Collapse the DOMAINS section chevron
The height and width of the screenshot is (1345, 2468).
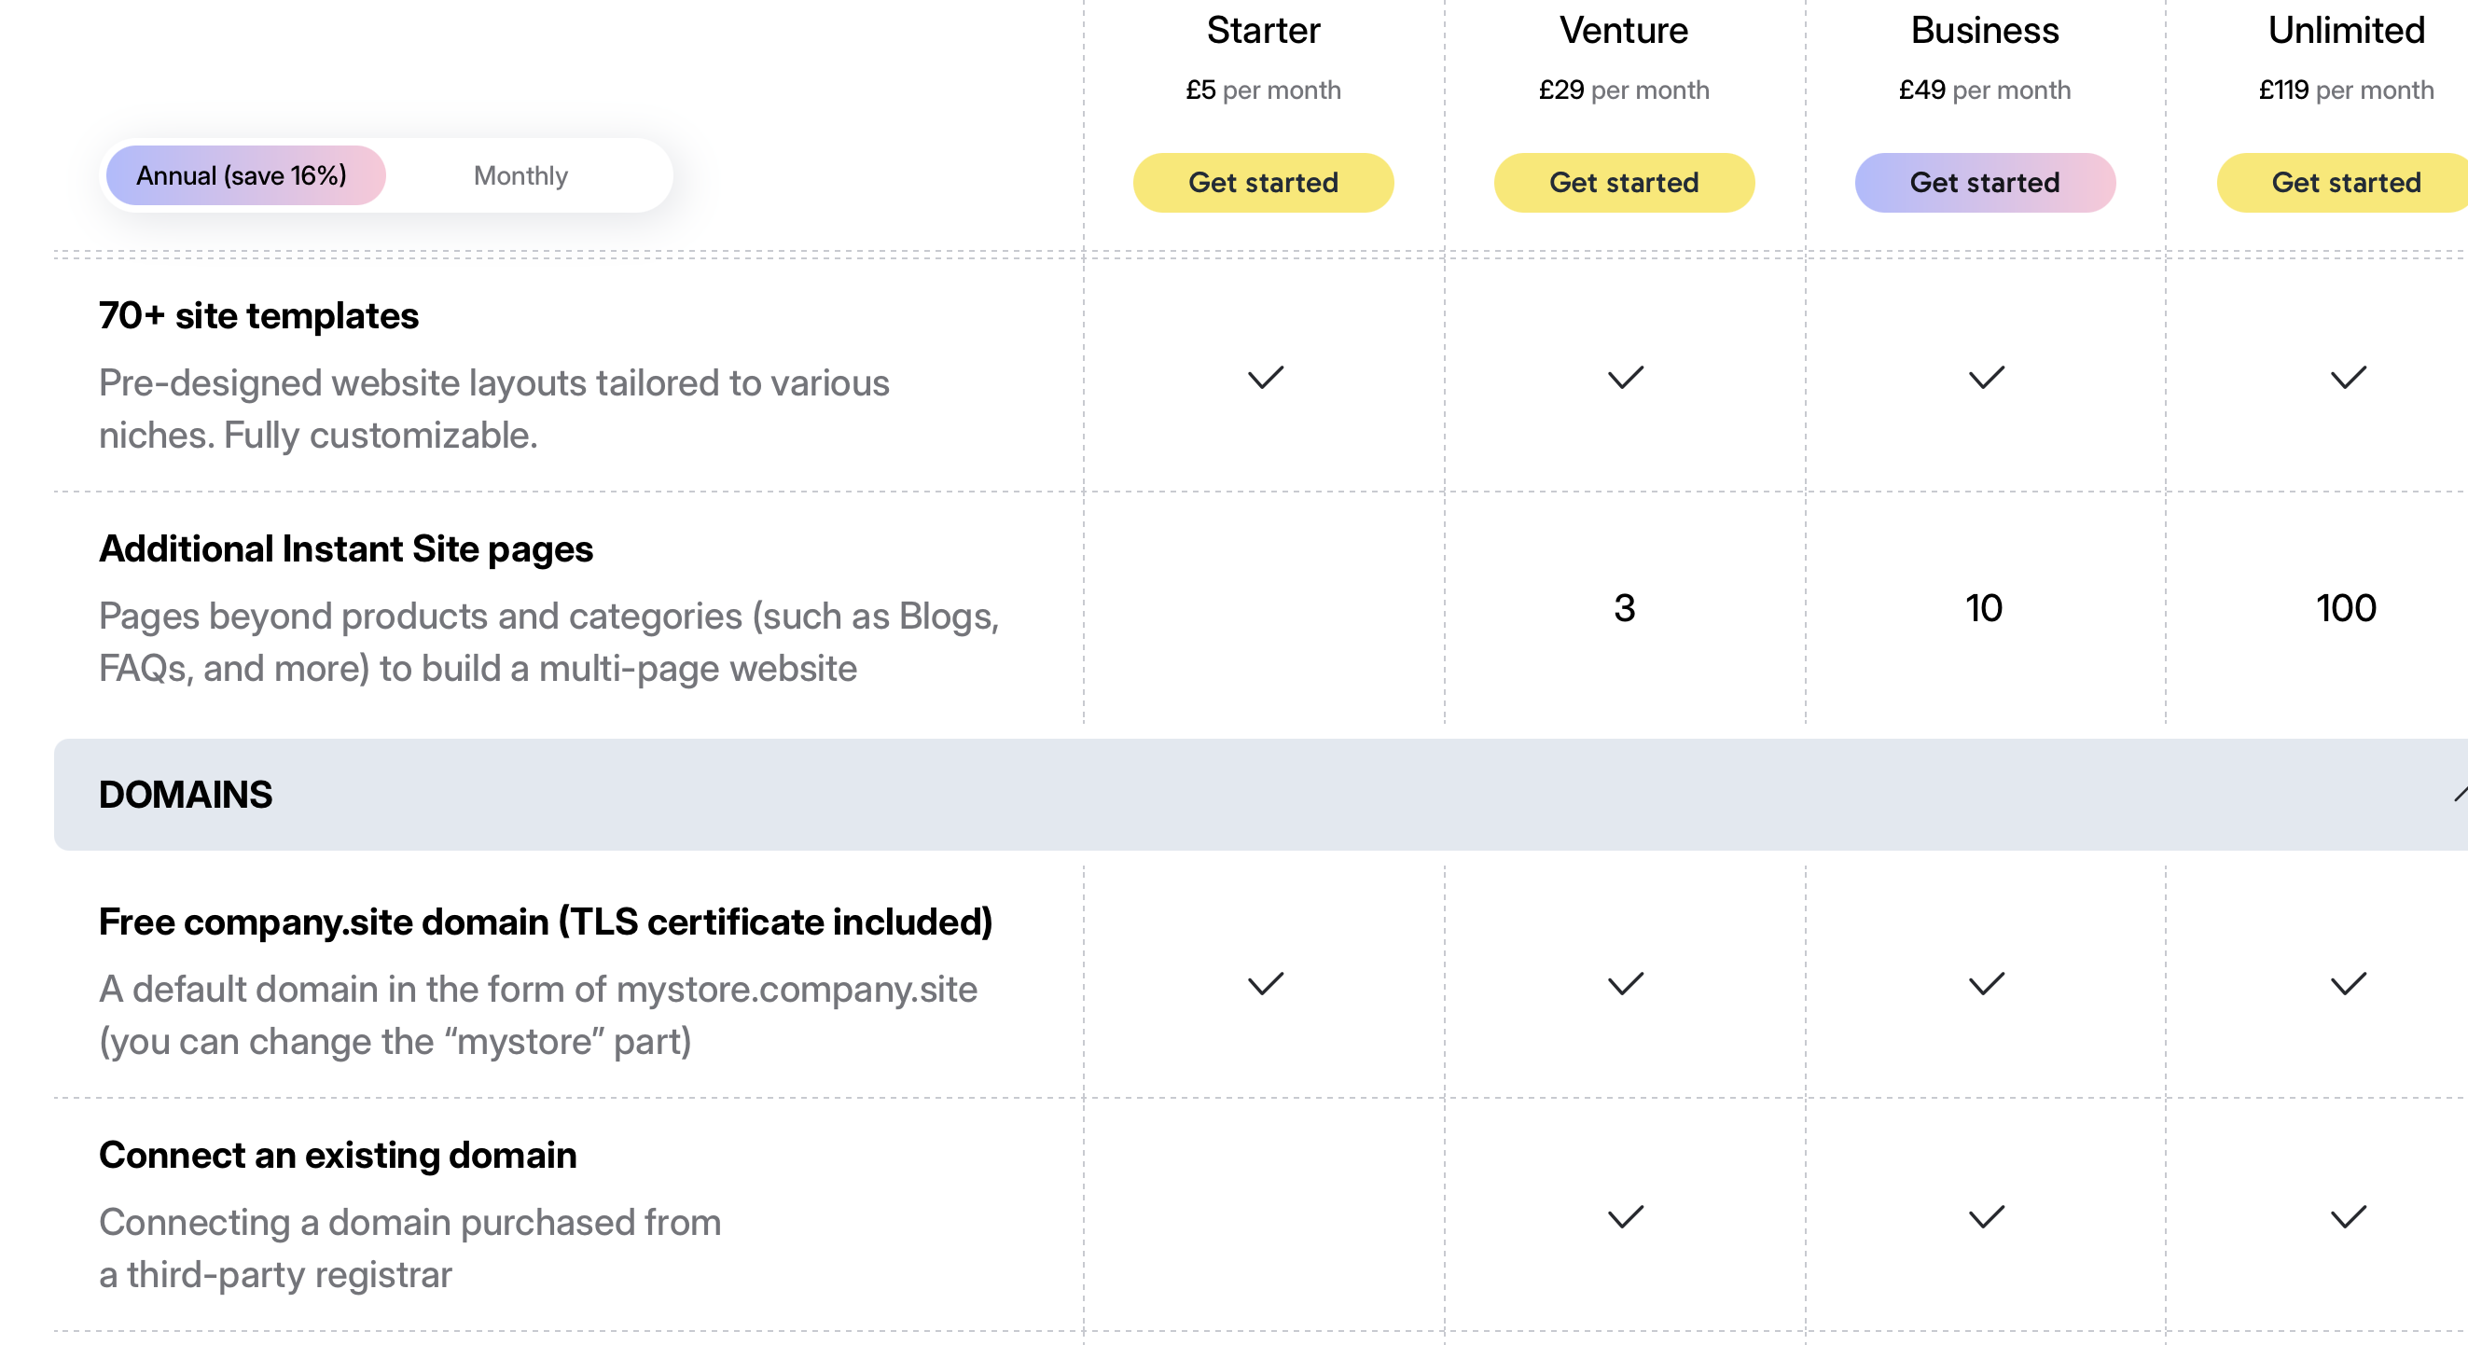pos(2459,794)
